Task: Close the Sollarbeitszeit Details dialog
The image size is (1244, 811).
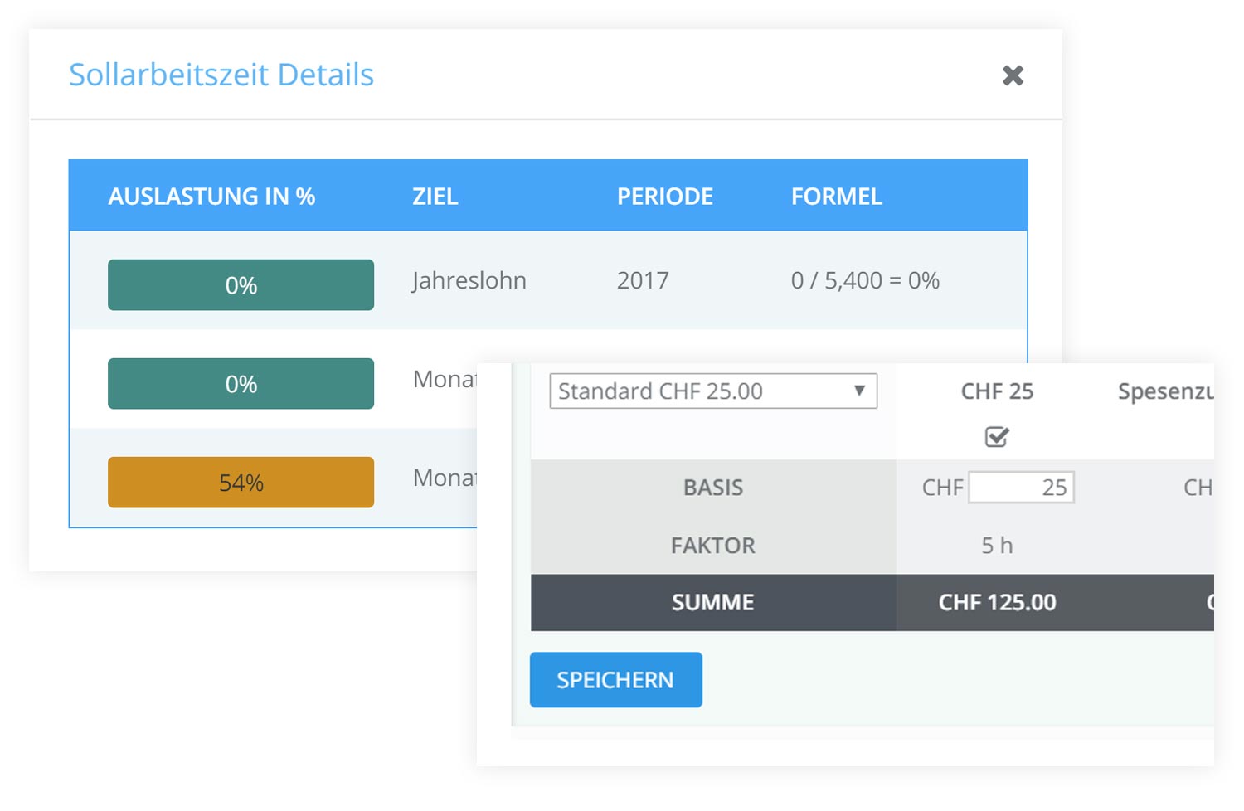Action: pyautogui.click(x=1012, y=75)
